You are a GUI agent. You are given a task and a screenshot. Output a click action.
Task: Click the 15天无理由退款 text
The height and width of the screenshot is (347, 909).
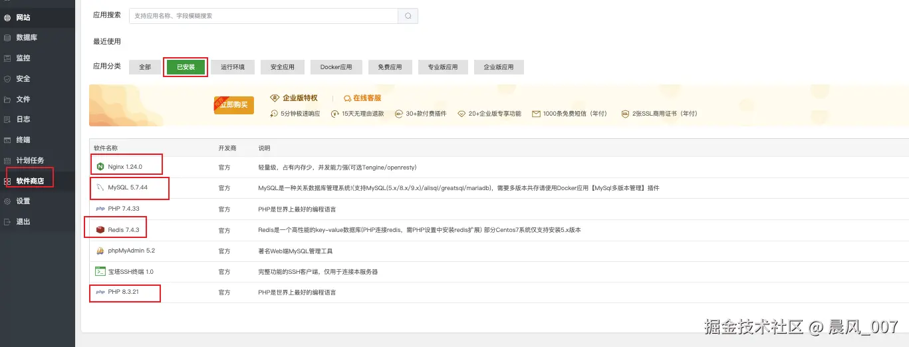(363, 114)
